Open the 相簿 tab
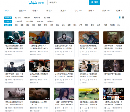The image size is (130, 112). pos(119,11)
